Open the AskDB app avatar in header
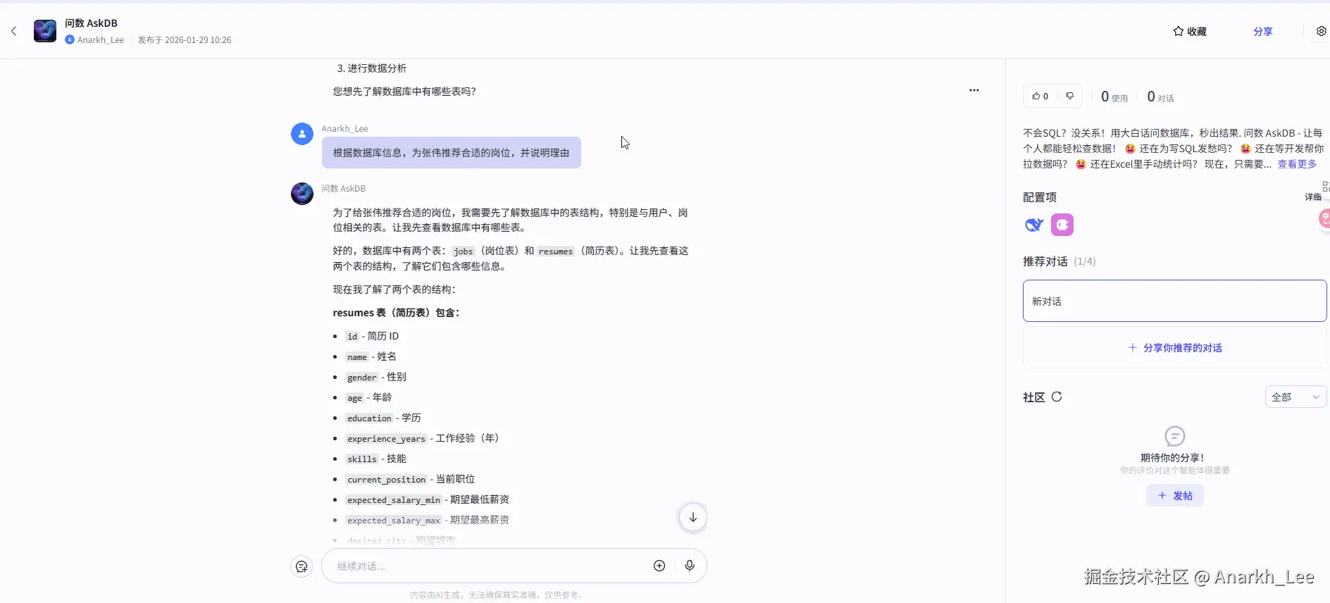1330x603 pixels. click(x=45, y=31)
